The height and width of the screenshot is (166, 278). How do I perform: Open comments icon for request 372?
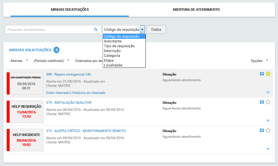pos(262,131)
